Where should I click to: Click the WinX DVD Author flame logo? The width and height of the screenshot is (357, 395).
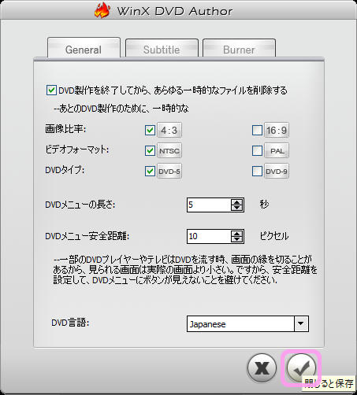(x=102, y=10)
